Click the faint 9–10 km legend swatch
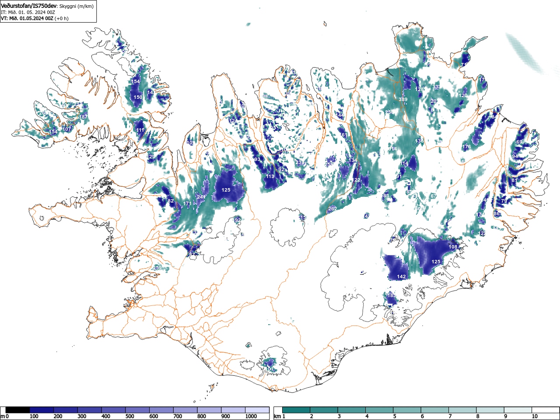560x420 pixels. point(519,410)
